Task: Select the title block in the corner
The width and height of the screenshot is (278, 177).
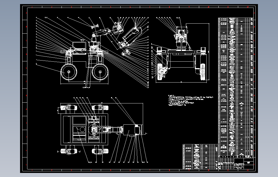Action: (236, 163)
